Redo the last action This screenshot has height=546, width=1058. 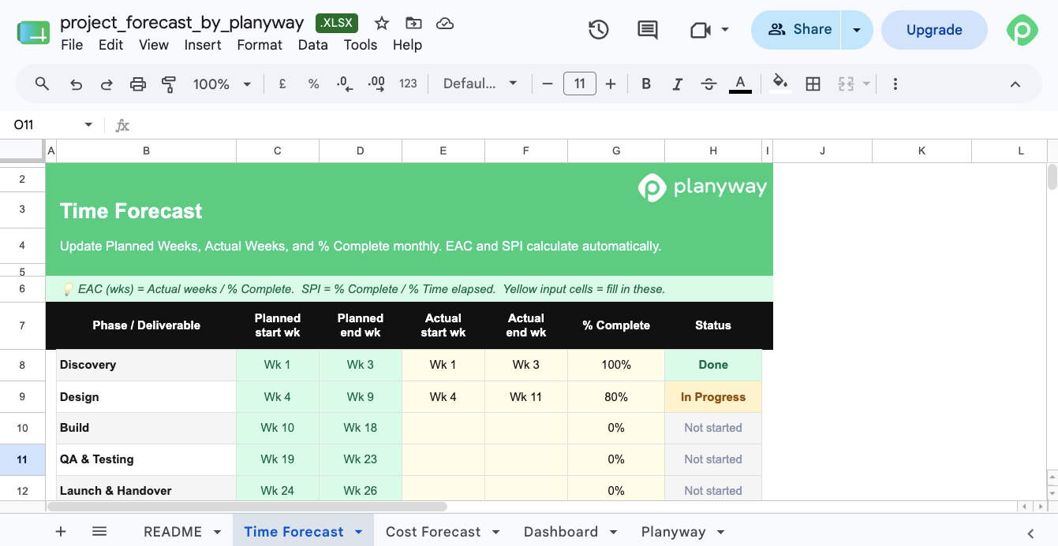pyautogui.click(x=107, y=84)
